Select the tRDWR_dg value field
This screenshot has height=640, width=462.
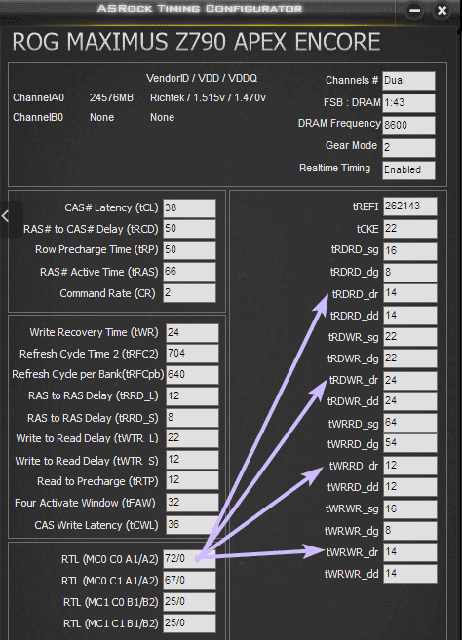(x=410, y=358)
